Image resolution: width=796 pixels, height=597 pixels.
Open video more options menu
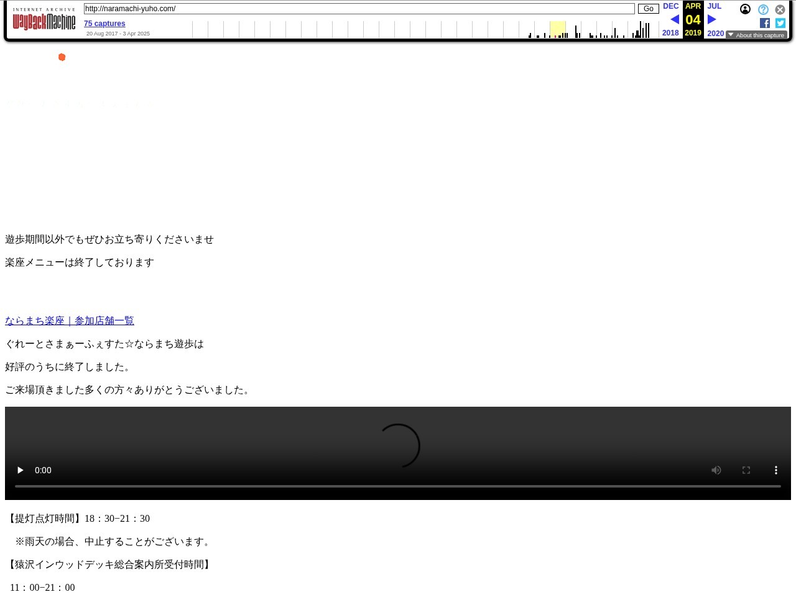[x=776, y=470]
